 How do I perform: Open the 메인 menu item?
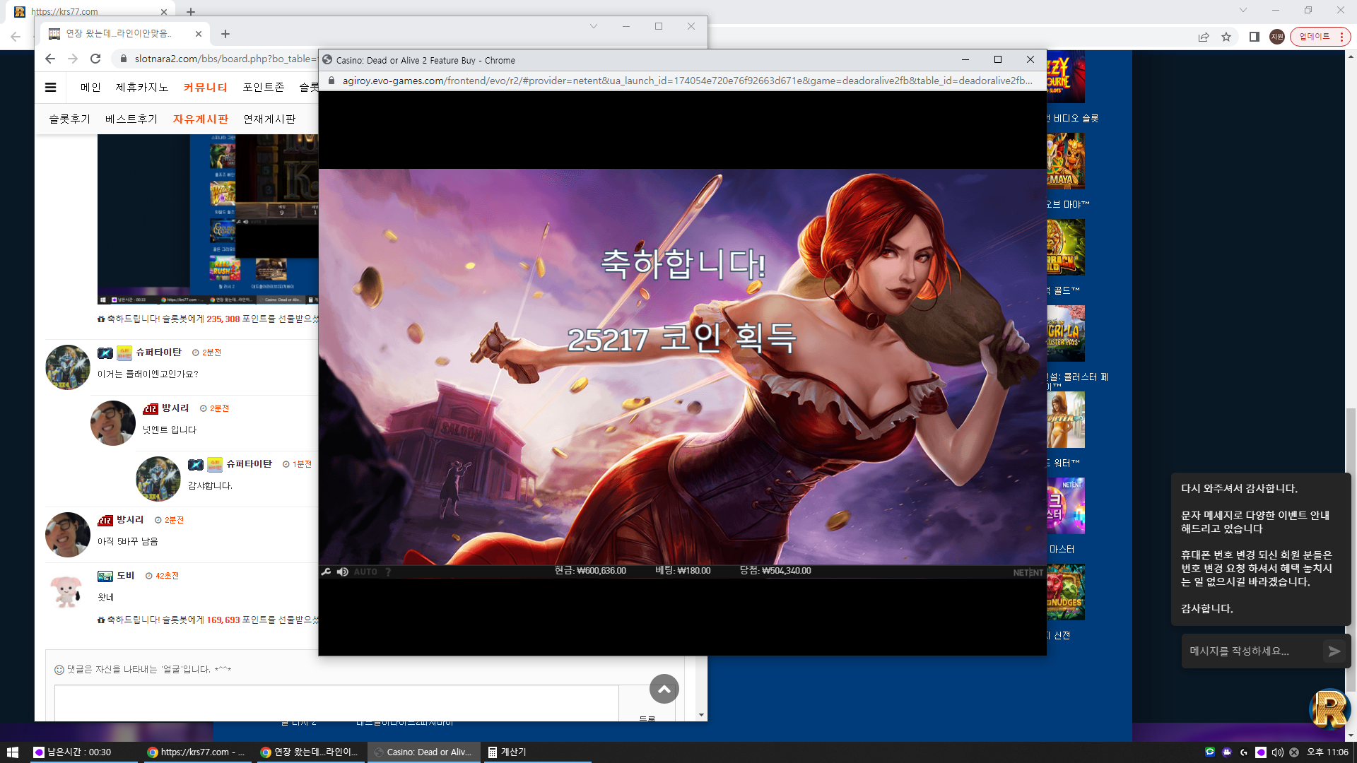tap(91, 88)
